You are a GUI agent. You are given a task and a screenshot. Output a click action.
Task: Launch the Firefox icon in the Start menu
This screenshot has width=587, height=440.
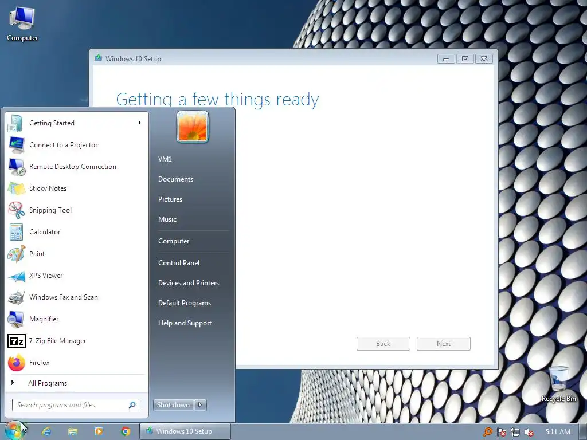click(x=17, y=363)
